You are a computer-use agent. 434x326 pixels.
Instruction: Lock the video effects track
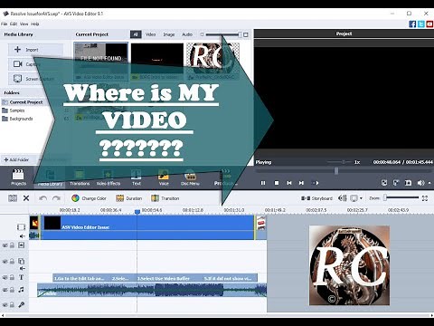click(x=12, y=245)
